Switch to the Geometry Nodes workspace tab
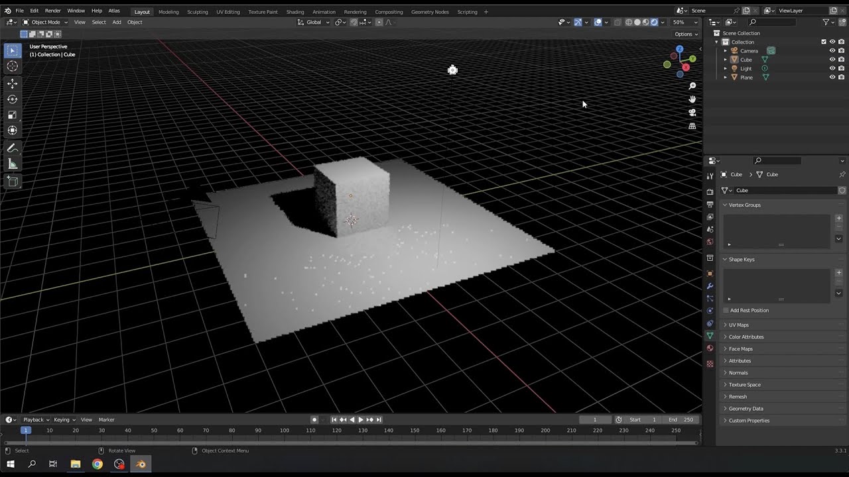Viewport: 849px width, 477px height. 430,11
